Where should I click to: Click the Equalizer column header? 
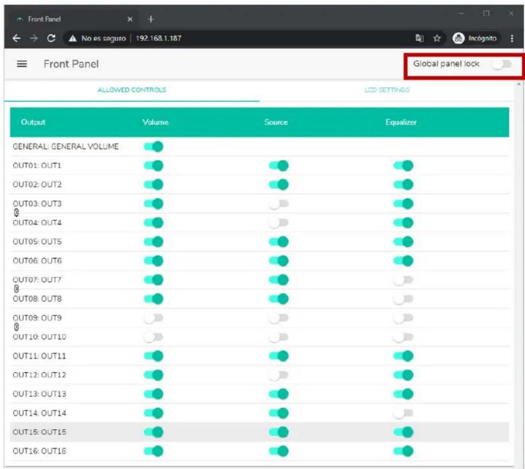coord(401,122)
